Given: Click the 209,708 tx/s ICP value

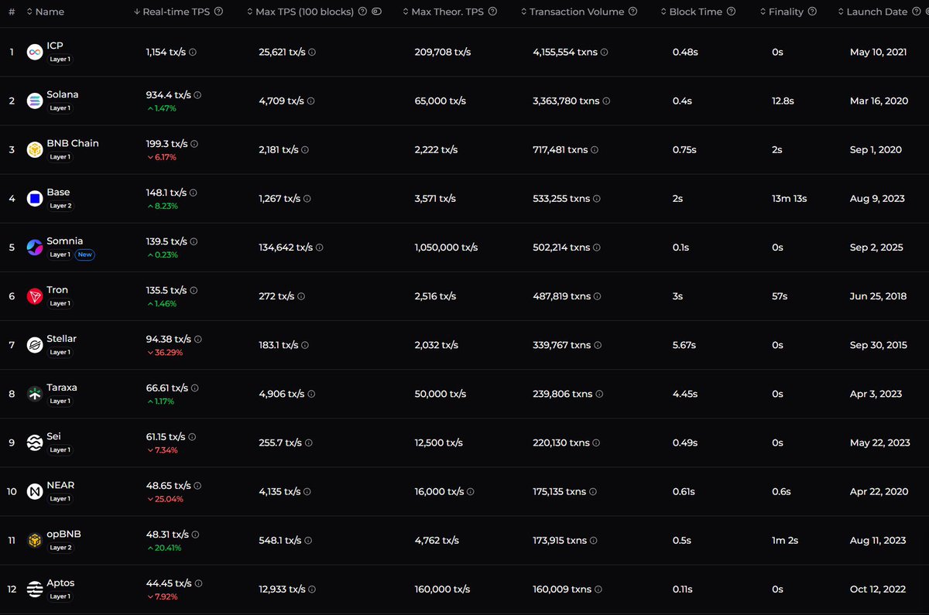Looking at the screenshot, I should 442,52.
